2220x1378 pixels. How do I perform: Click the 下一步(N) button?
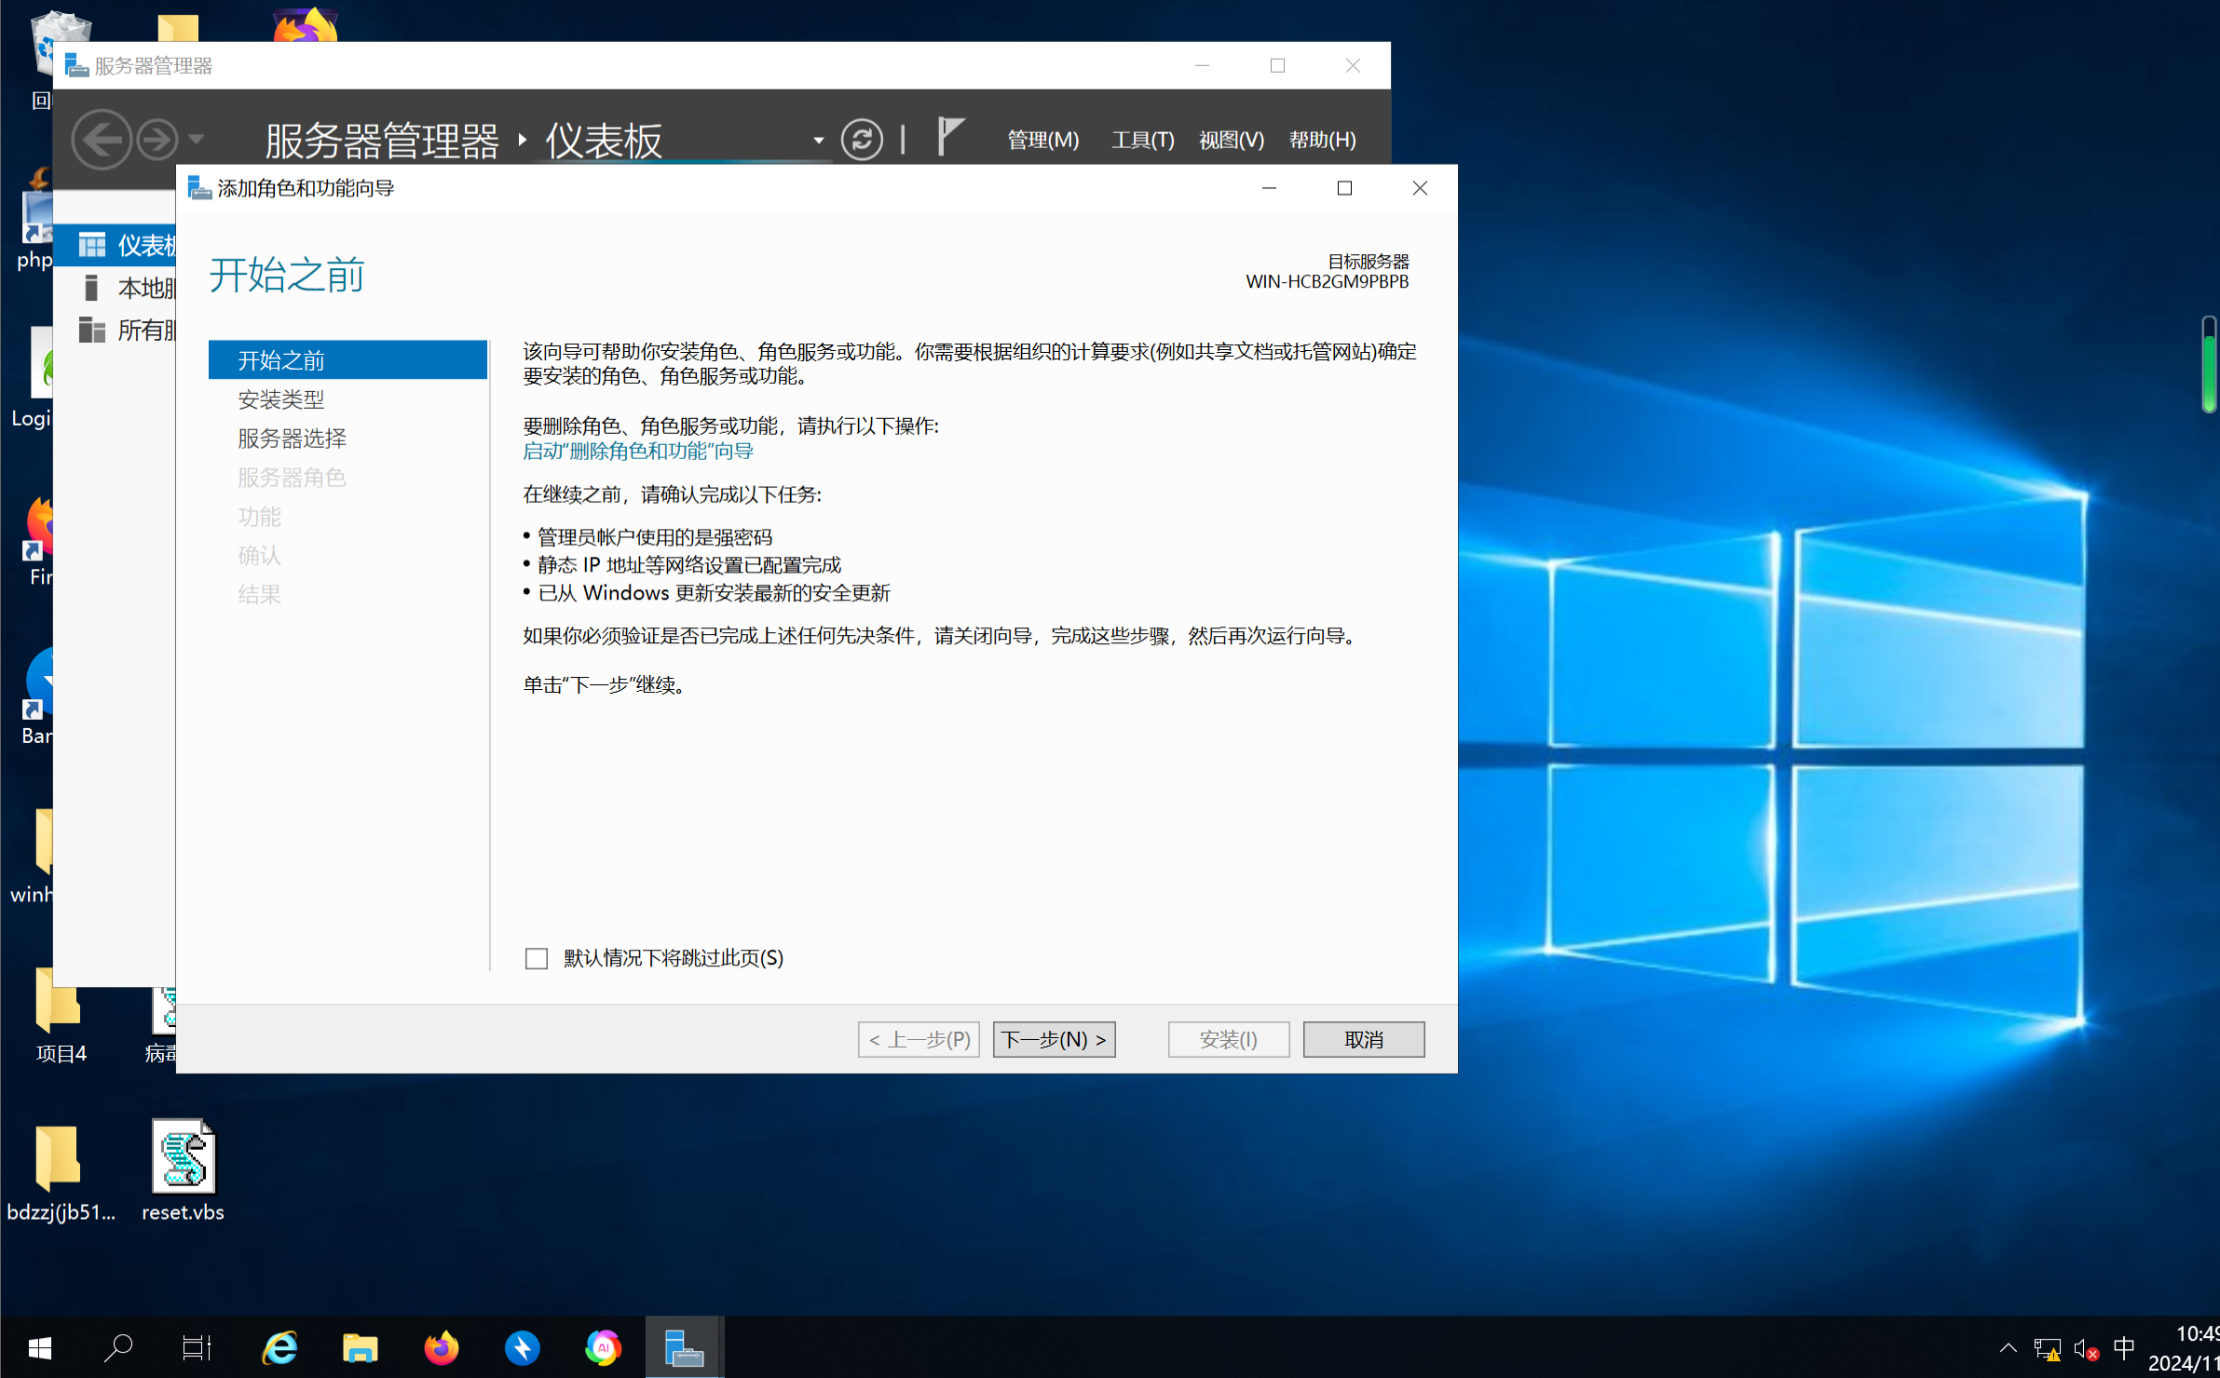click(1054, 1039)
